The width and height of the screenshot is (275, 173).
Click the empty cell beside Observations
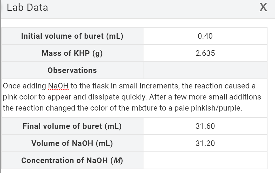205,70
